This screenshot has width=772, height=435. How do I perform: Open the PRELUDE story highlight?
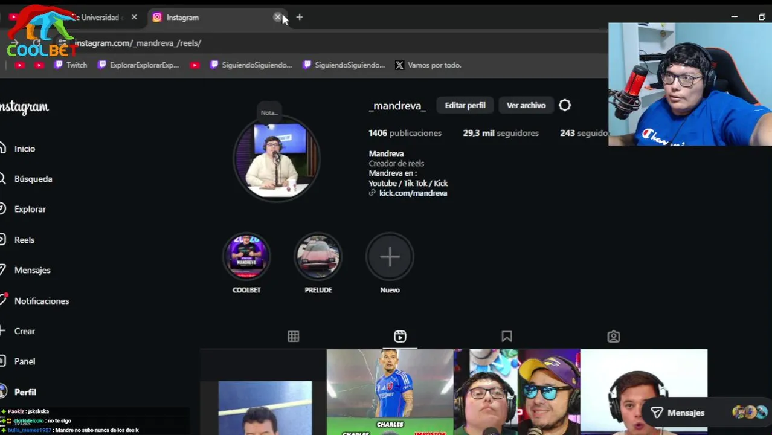[318, 257]
